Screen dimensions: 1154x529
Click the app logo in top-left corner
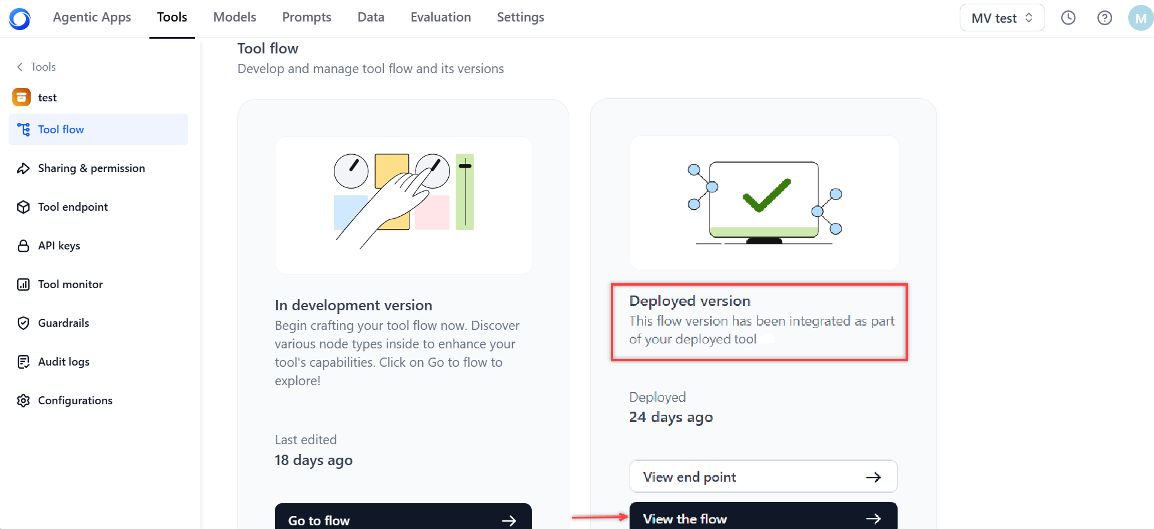pyautogui.click(x=20, y=19)
